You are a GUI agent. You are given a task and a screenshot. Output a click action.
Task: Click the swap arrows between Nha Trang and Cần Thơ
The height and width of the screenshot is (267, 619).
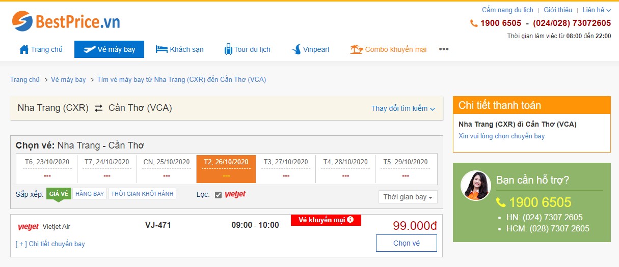[x=98, y=108]
